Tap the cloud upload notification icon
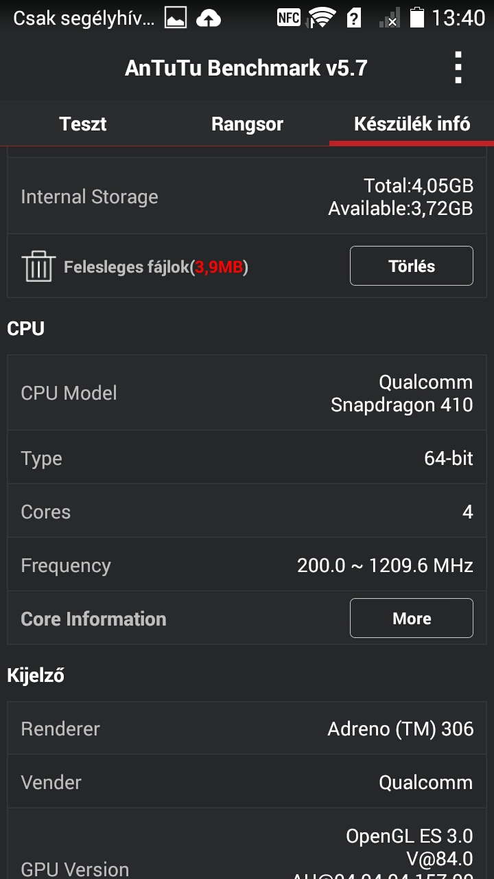The width and height of the screenshot is (494, 879). [x=209, y=19]
